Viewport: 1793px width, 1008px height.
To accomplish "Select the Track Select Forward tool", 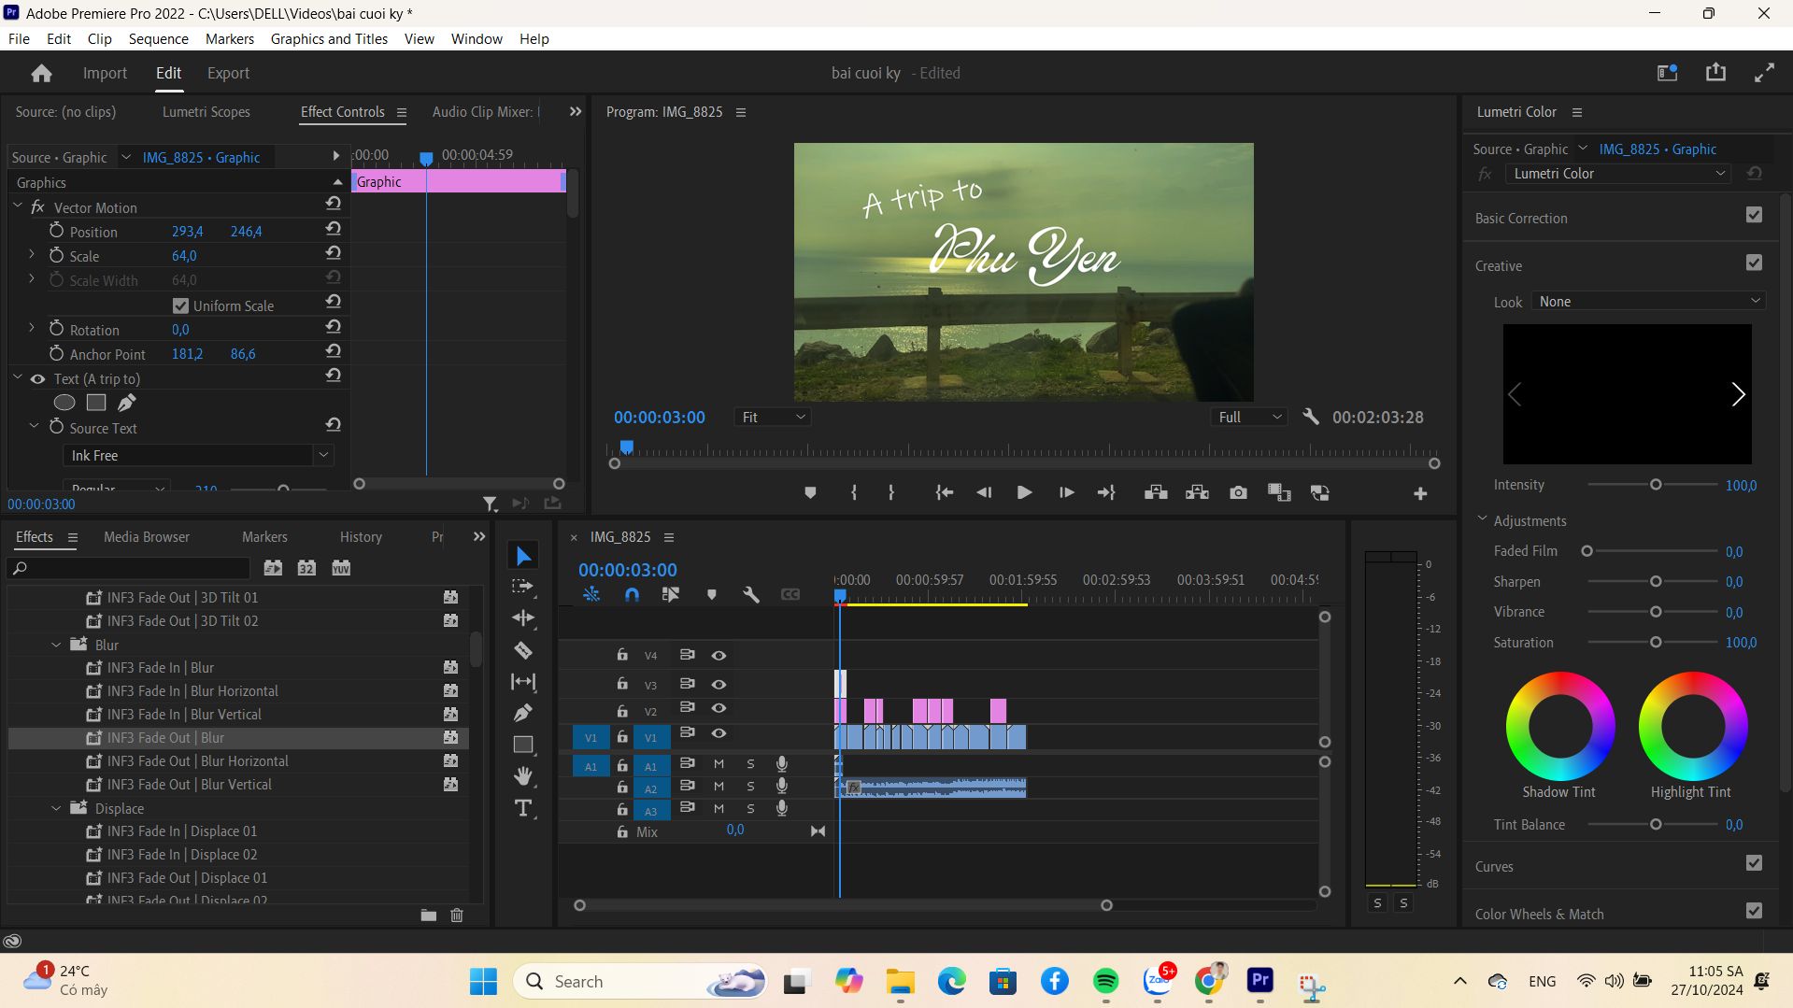I will tap(523, 587).
